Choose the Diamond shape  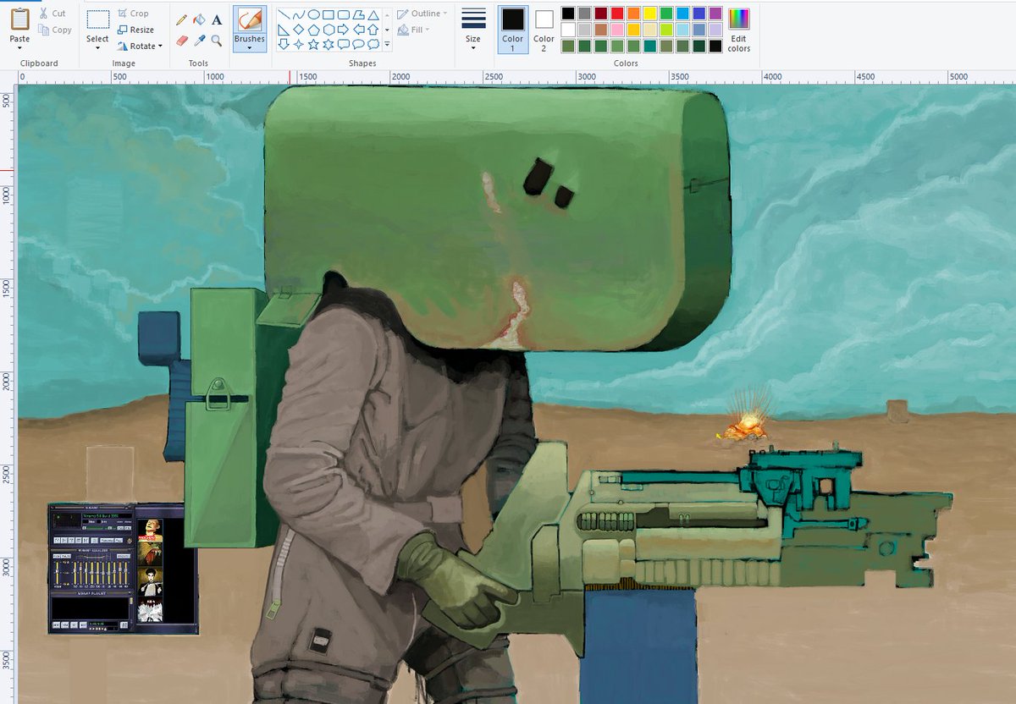(299, 30)
